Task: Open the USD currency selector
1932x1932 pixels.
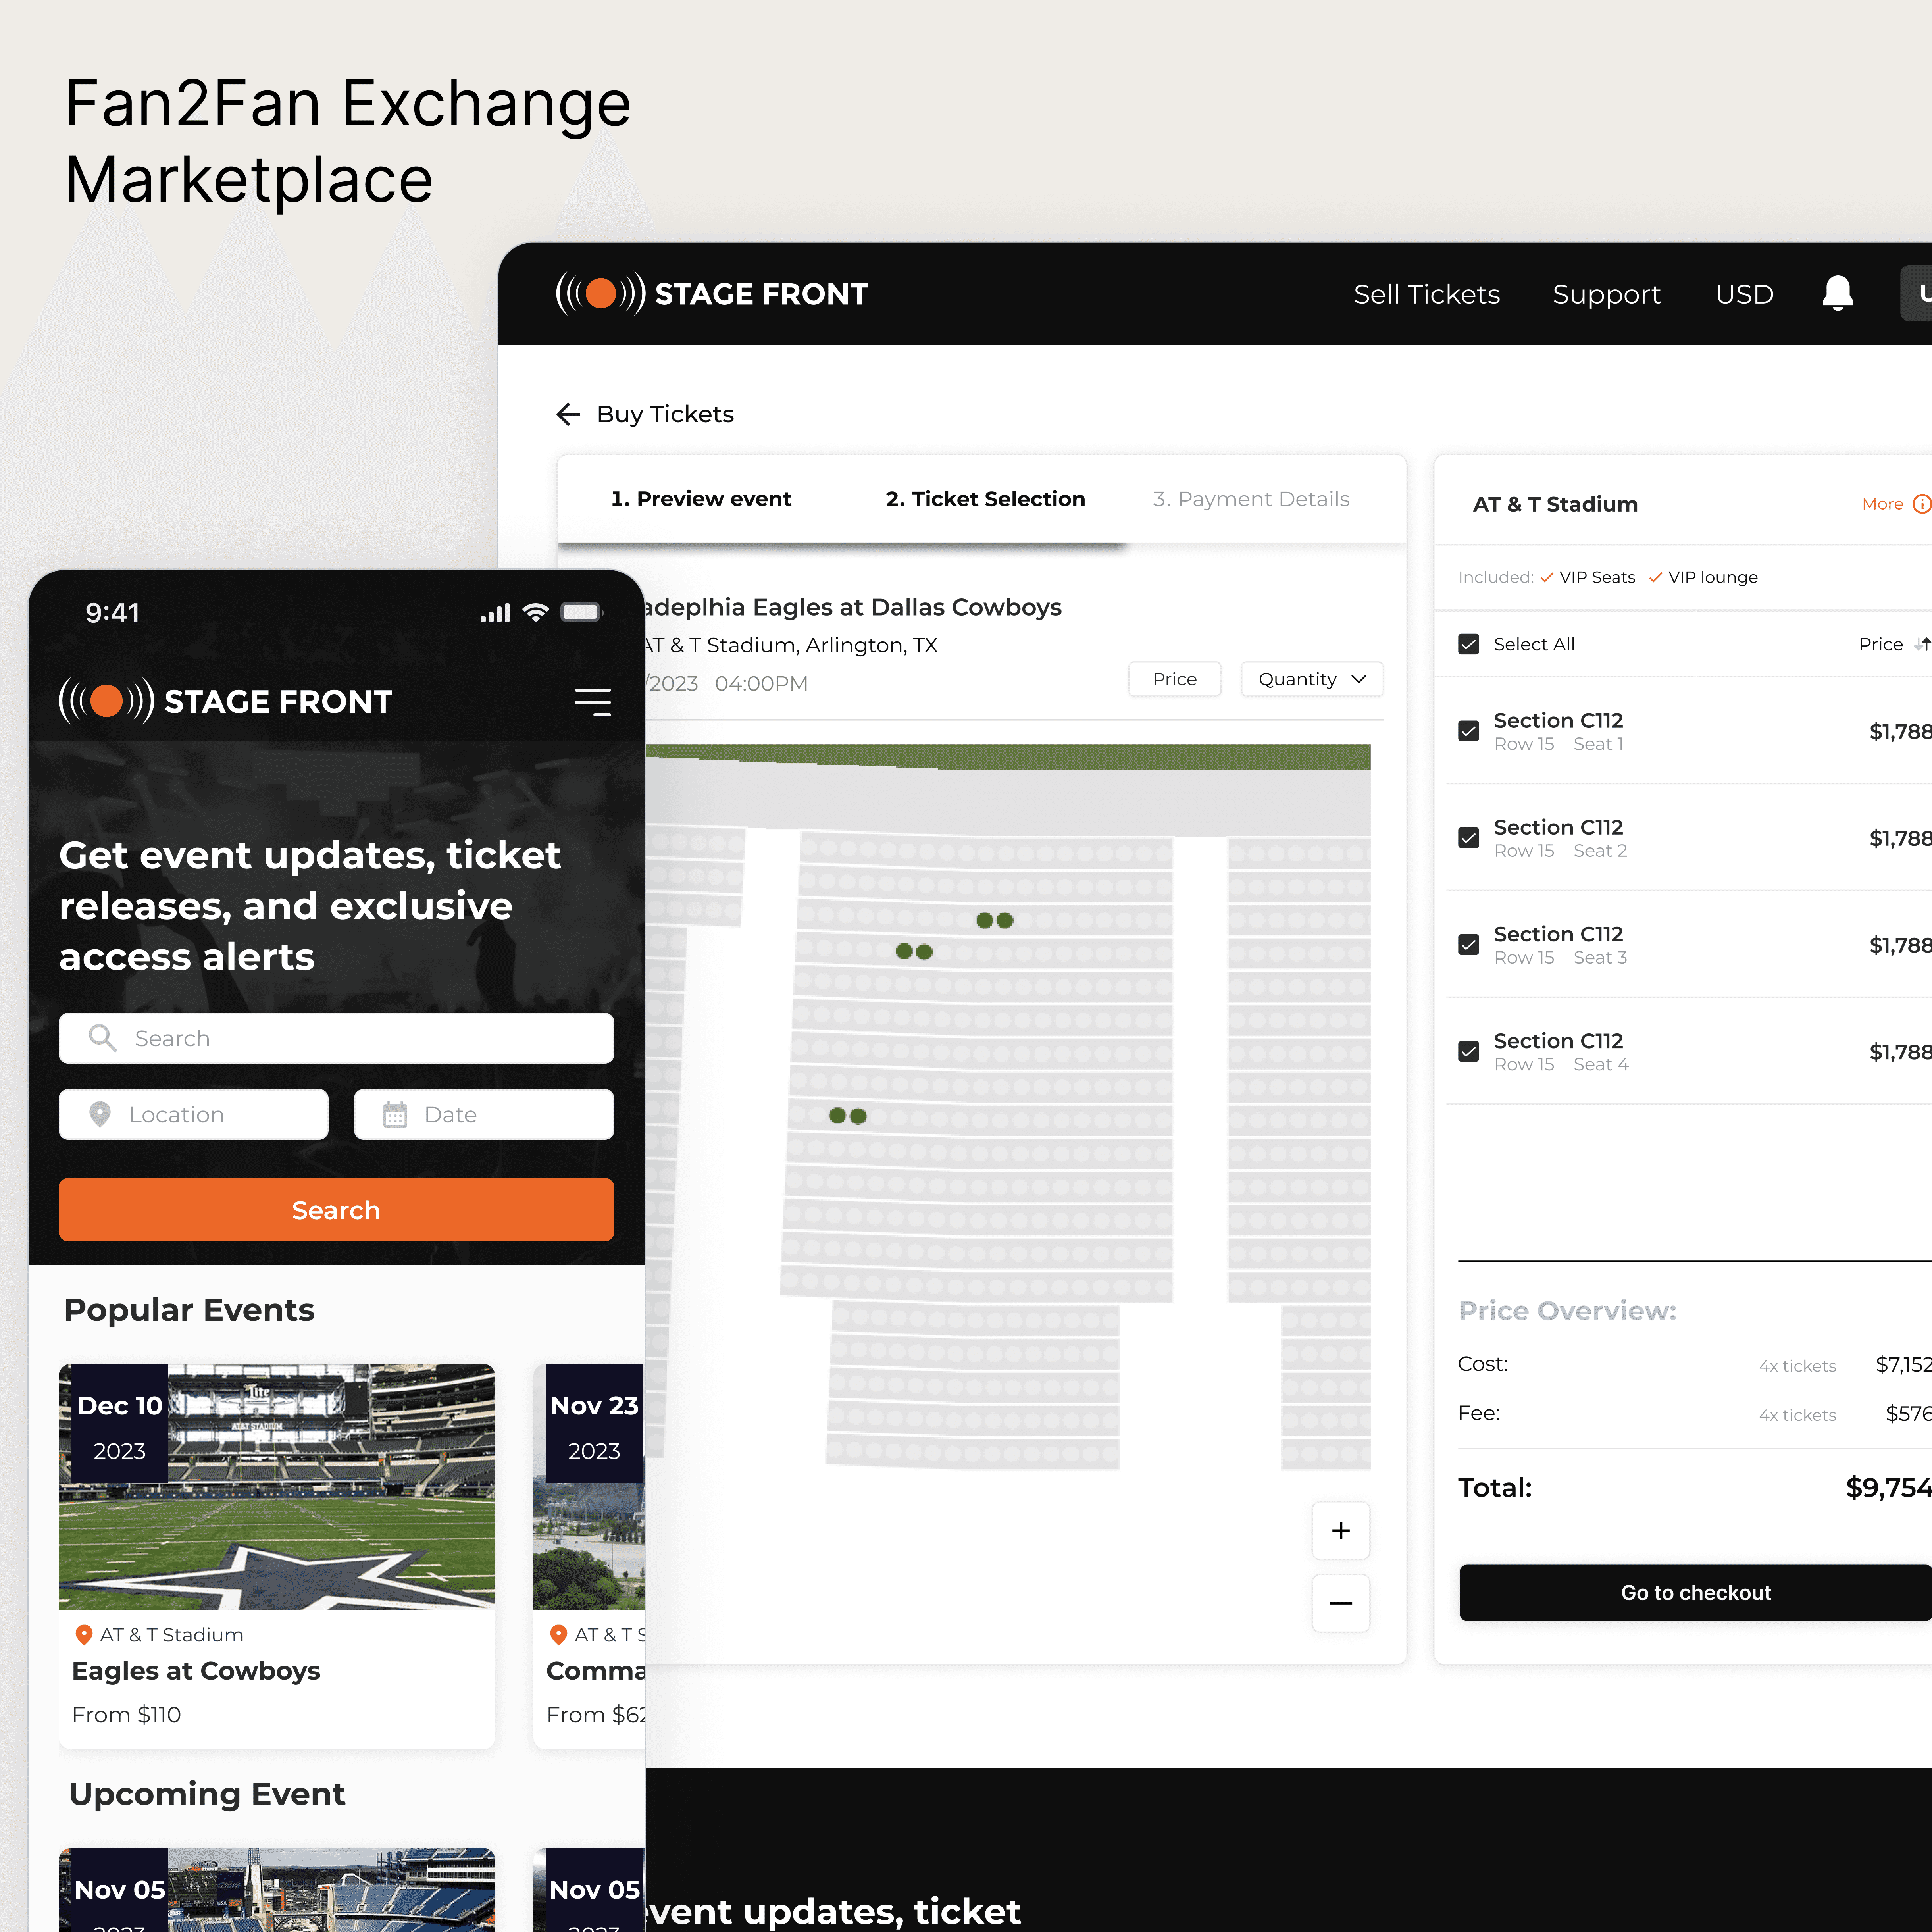Action: (x=1743, y=294)
